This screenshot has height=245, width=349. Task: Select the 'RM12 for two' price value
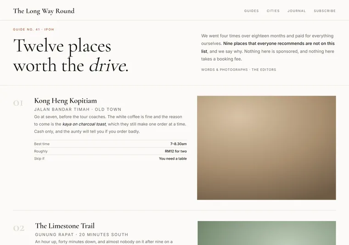click(x=176, y=151)
